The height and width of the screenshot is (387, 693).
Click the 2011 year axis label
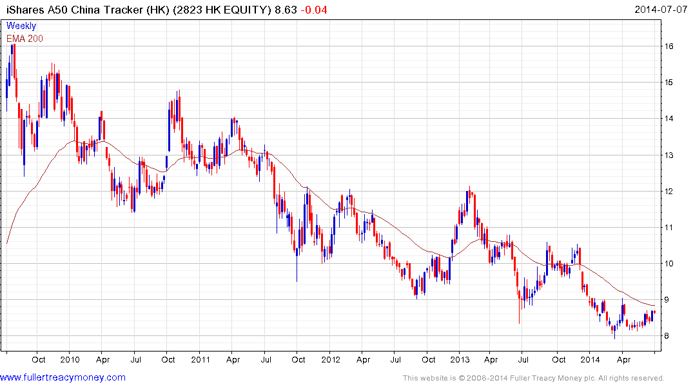[200, 359]
